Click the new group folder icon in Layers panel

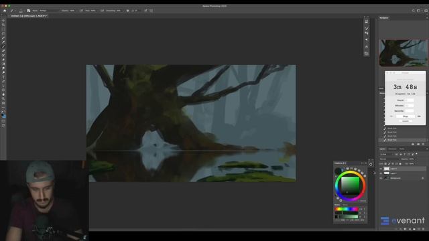click(x=414, y=229)
